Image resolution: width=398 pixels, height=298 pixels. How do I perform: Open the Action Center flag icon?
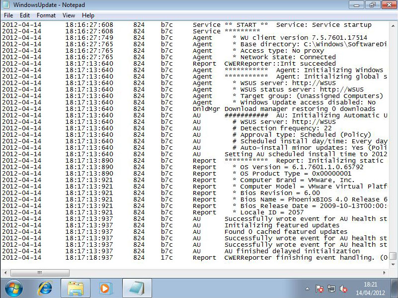pos(319,289)
